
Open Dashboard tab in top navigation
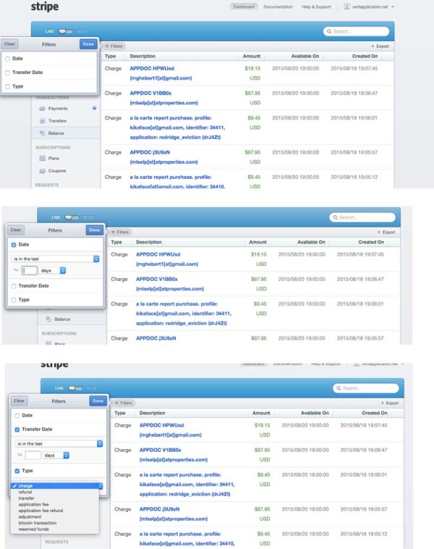pyautogui.click(x=244, y=7)
